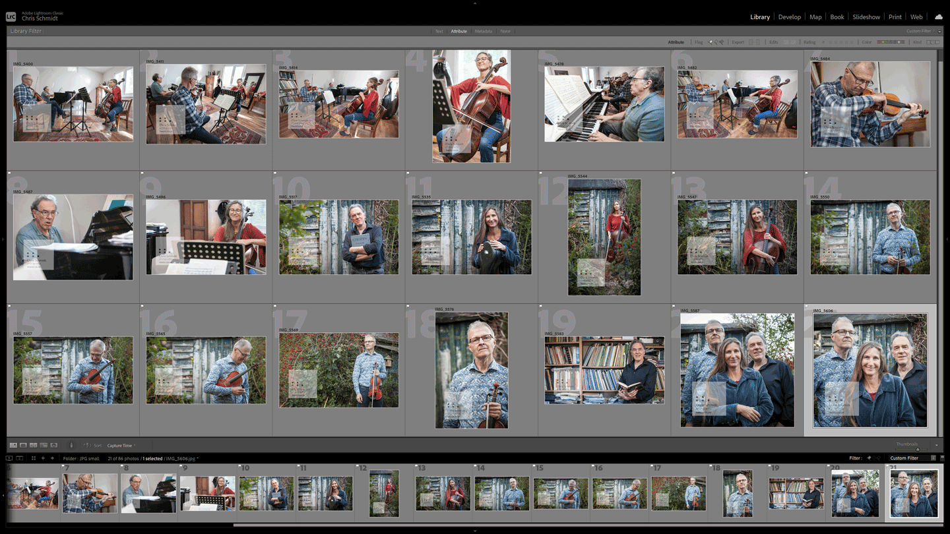Open Compare view (X|Y) in toolbar
The image size is (950, 534).
pyautogui.click(x=33, y=446)
